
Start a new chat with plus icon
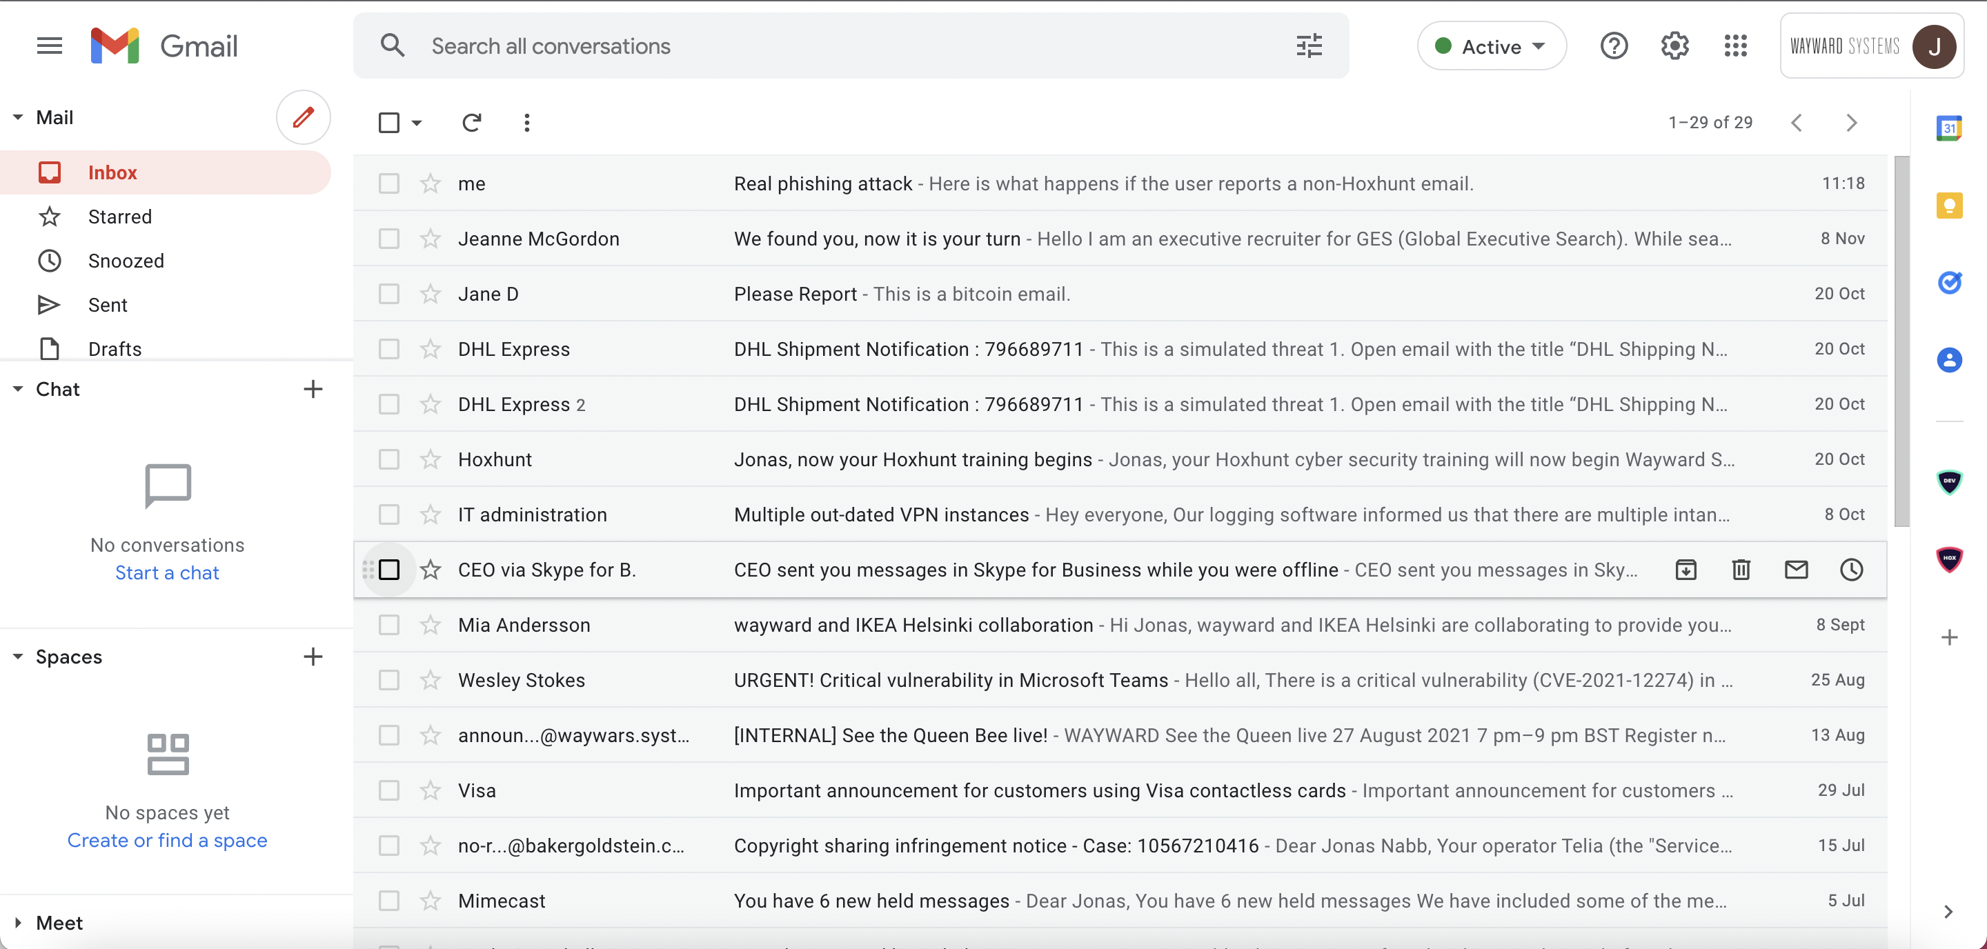coord(313,388)
